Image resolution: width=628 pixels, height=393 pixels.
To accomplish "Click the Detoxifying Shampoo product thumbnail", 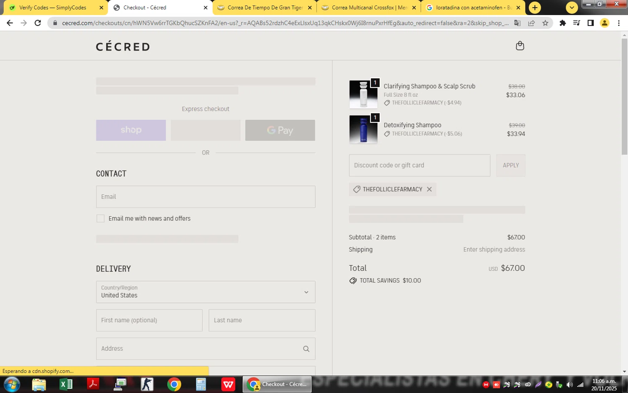I will click(363, 129).
